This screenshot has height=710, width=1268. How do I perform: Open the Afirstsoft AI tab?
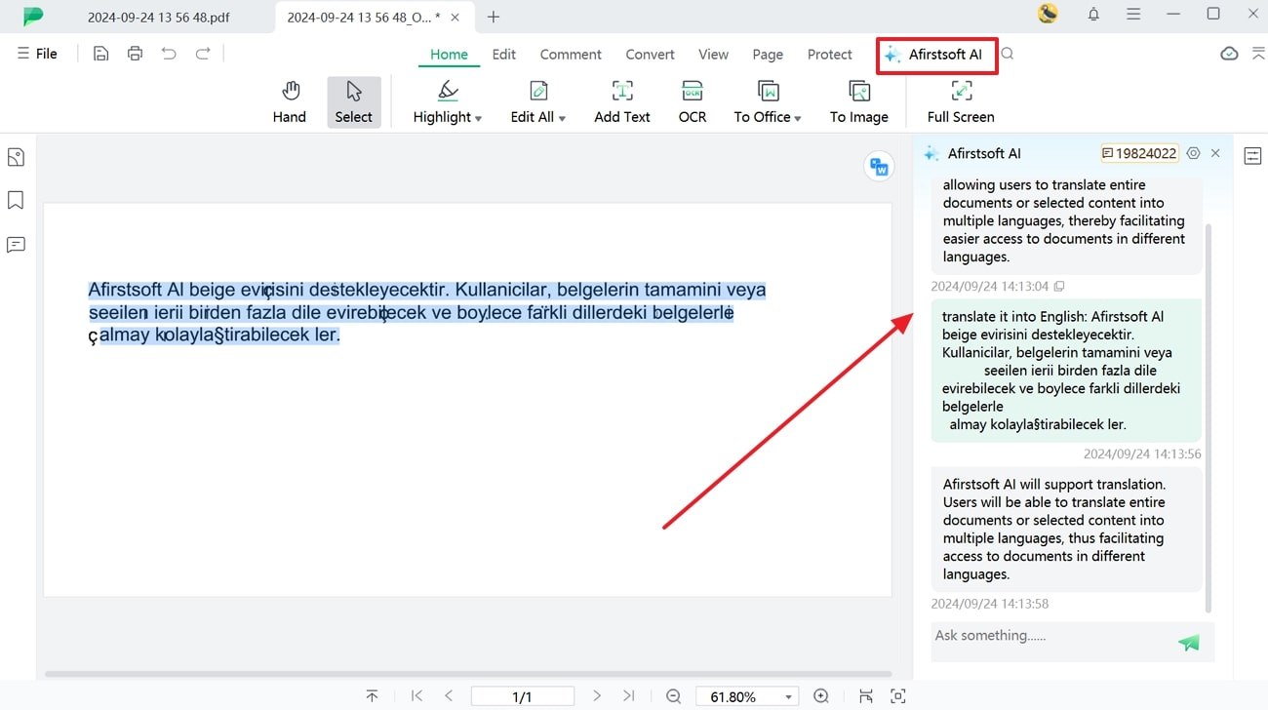[x=936, y=55]
